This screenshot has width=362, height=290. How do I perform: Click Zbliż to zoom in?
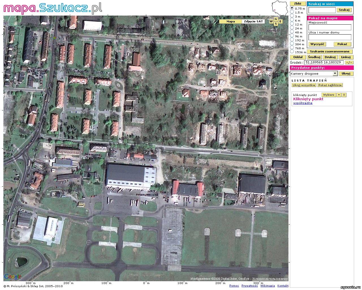pos(298,4)
